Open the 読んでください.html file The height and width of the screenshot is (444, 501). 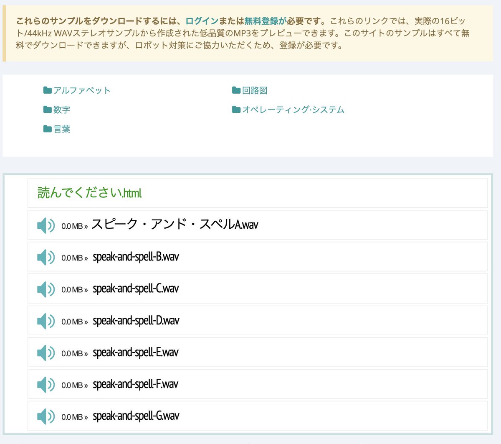point(90,193)
